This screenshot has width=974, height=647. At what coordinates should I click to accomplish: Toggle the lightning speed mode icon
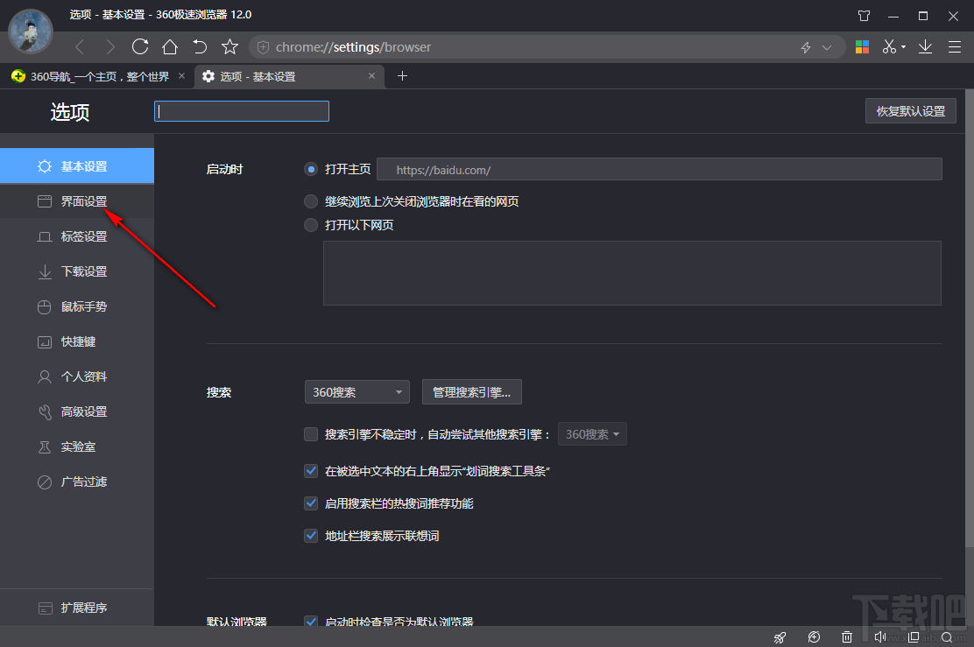coord(807,47)
